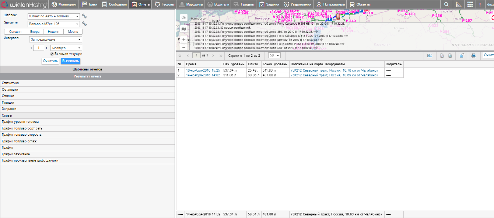Viewport: 494px width, 218px height.
Task: Open map layers icon on the map
Action: [x=184, y=29]
